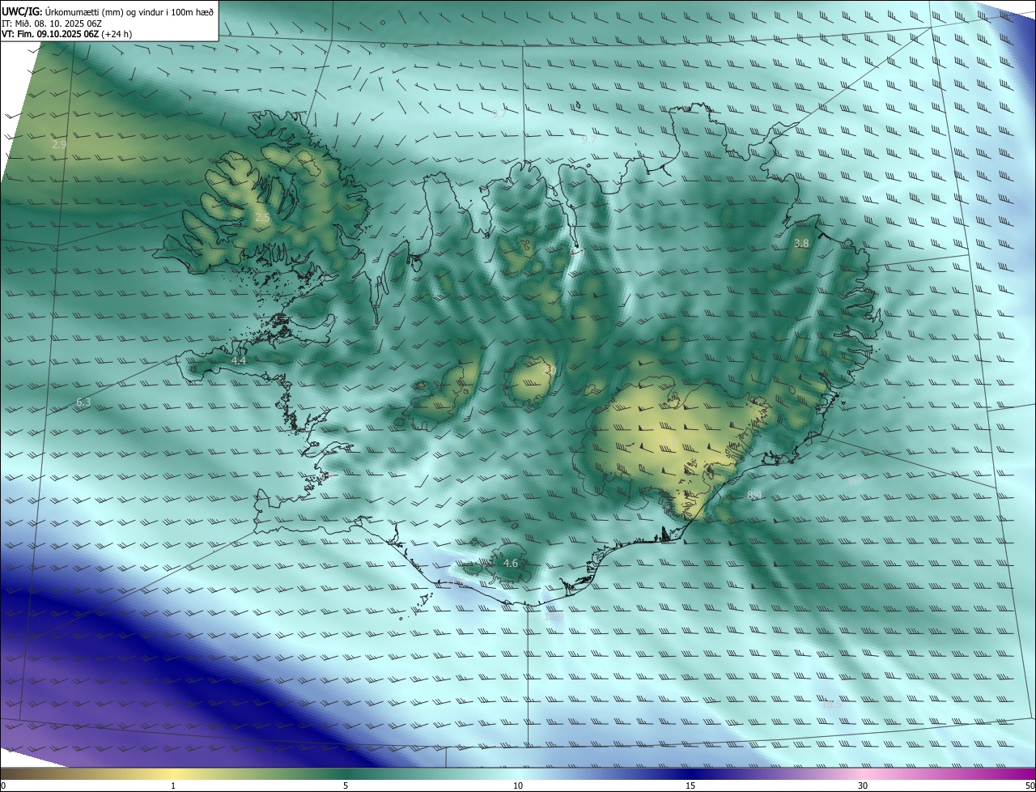This screenshot has width=1036, height=792.
Task: Click the '10' tick on the colorbar
Action: tap(518, 786)
